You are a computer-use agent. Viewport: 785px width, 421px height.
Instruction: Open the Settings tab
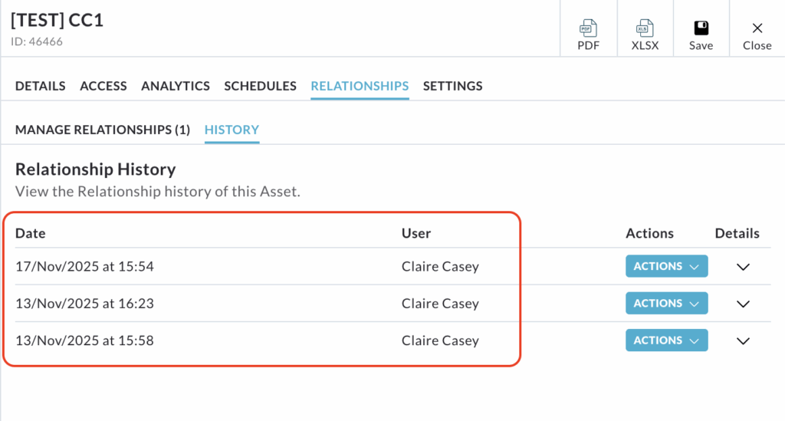(x=452, y=86)
